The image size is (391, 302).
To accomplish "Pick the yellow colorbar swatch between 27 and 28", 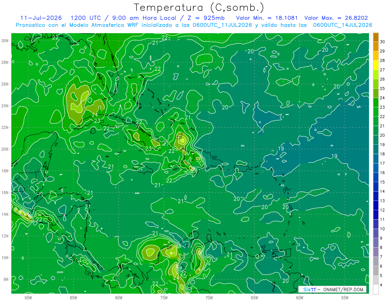I will [x=376, y=65].
